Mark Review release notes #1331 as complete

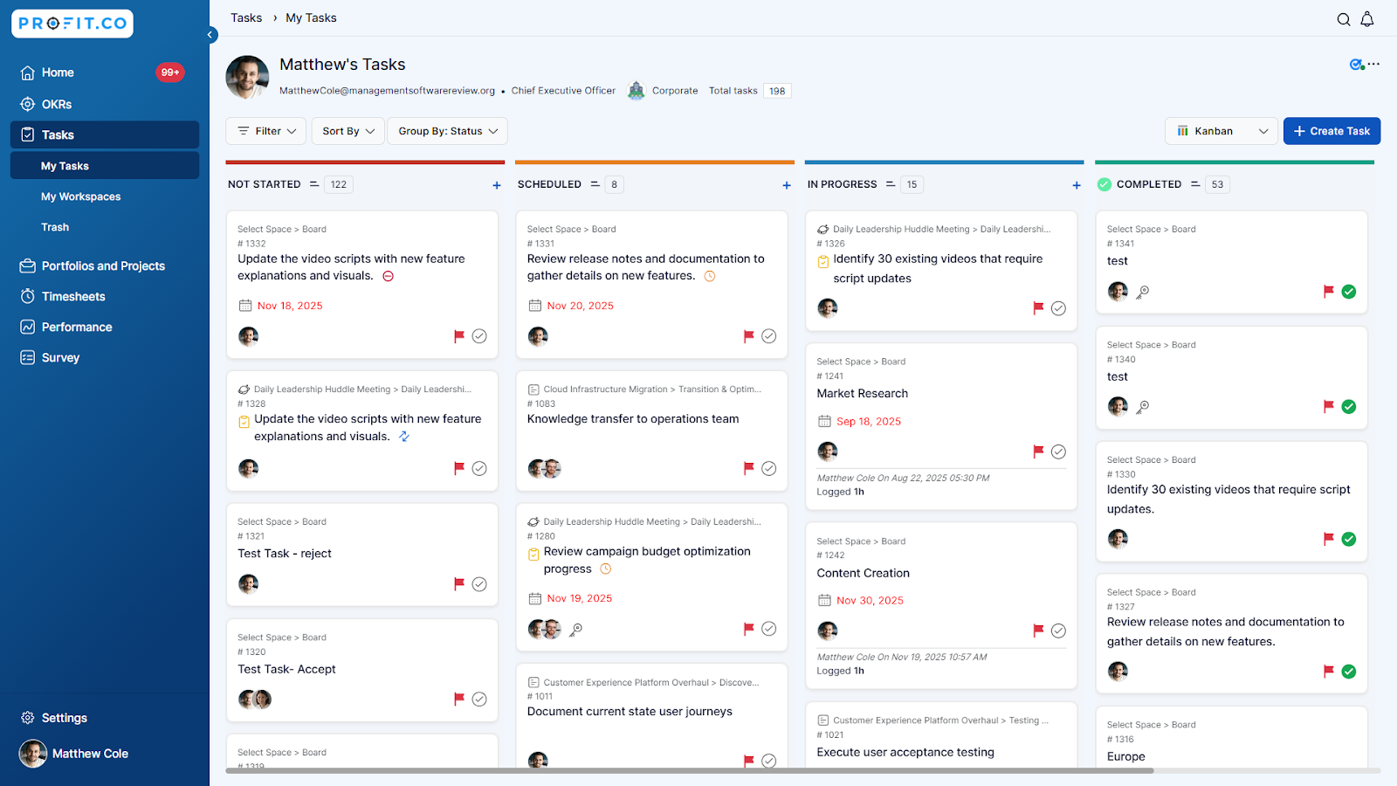tap(769, 336)
